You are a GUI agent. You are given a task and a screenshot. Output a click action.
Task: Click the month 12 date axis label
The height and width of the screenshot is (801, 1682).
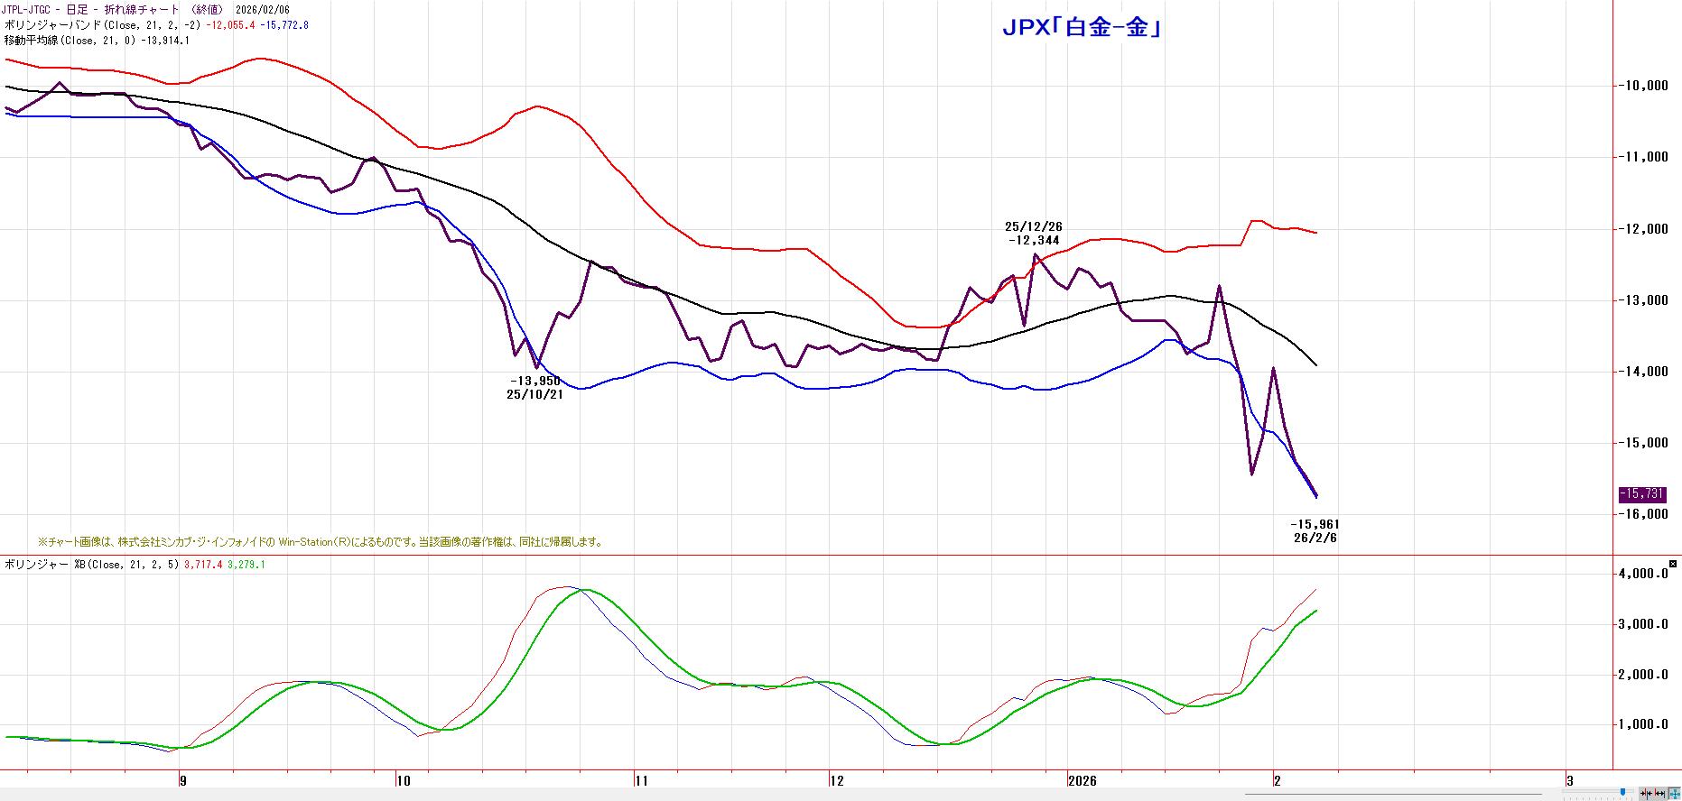point(836,781)
